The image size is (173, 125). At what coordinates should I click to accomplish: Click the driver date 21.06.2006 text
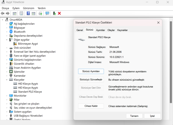115,52
